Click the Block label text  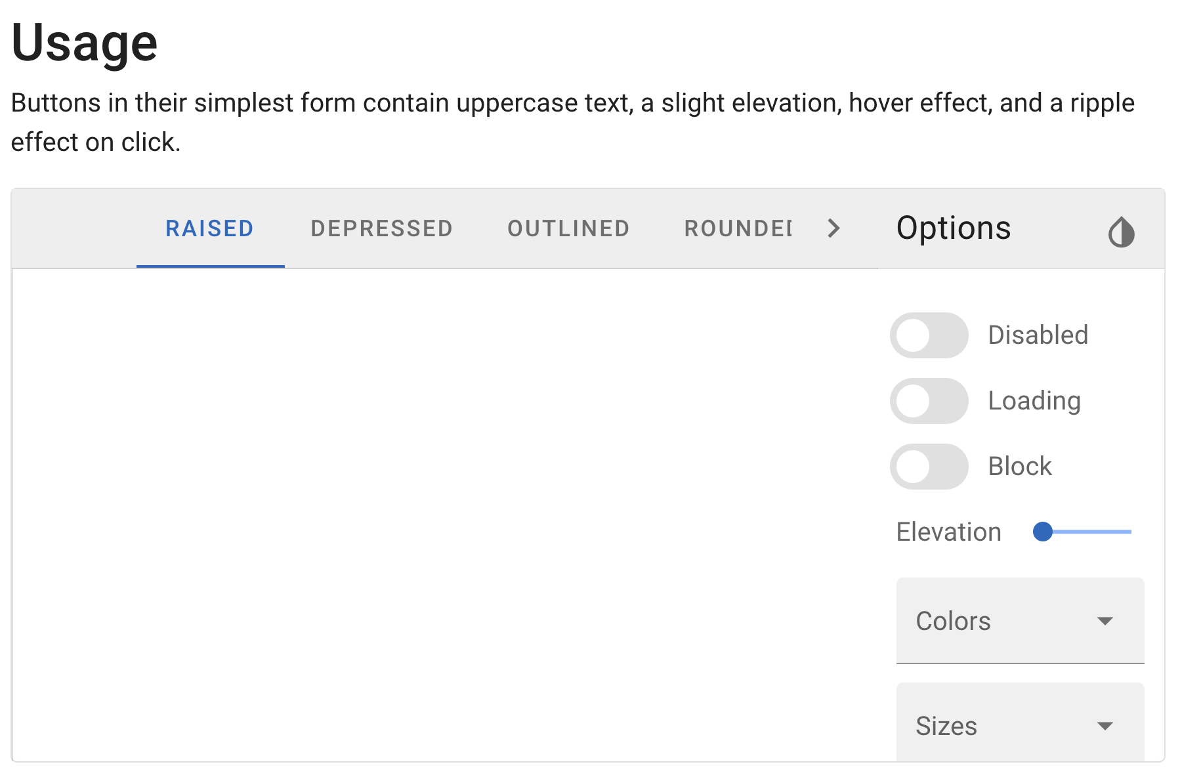tap(1020, 467)
